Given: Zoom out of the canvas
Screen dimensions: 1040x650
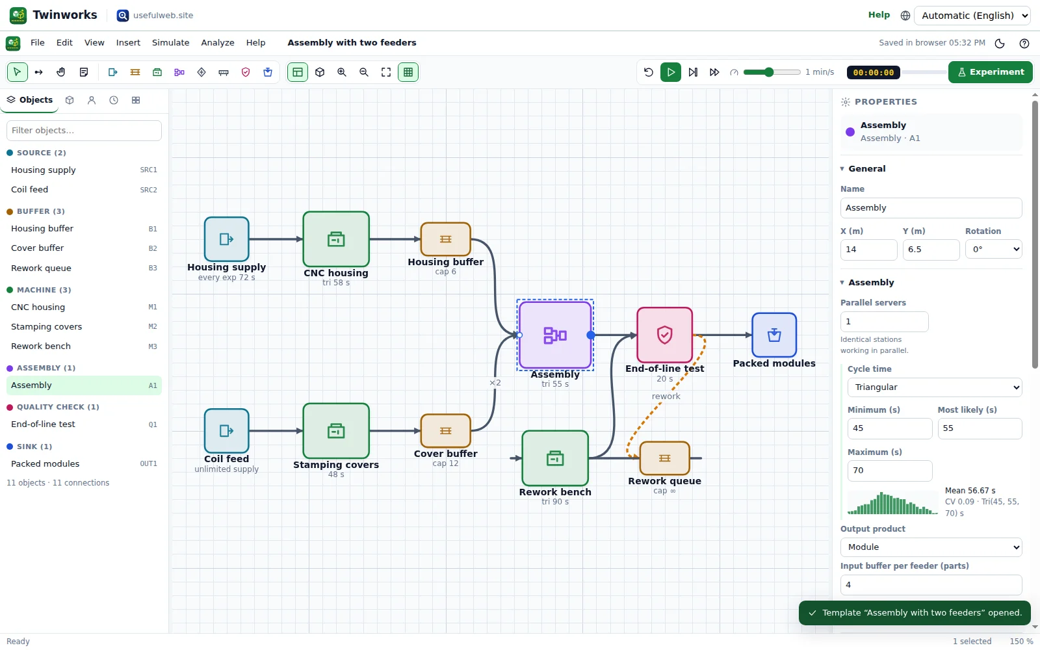Looking at the screenshot, I should (364, 72).
